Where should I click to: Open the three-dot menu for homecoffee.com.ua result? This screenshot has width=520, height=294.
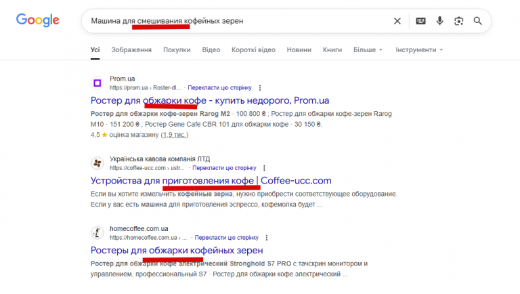(267, 238)
